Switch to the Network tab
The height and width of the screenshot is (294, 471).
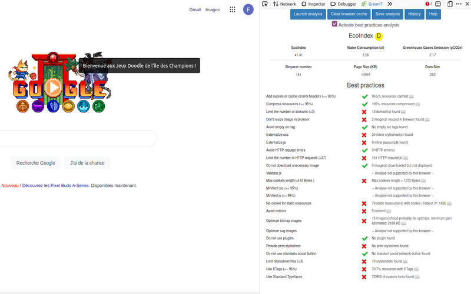pos(284,4)
